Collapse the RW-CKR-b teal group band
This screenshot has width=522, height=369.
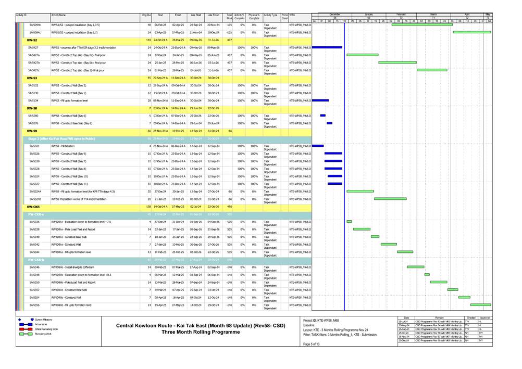[x=36, y=259]
